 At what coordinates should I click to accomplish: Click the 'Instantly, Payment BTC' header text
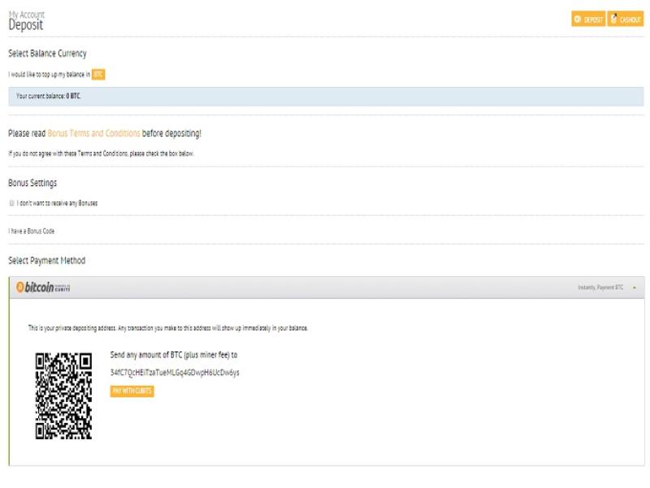[600, 287]
